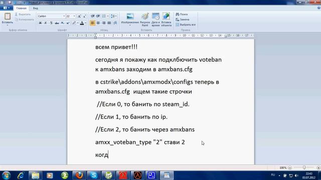
Task: Open the paragraph settings icon
Action: pos(115,23)
